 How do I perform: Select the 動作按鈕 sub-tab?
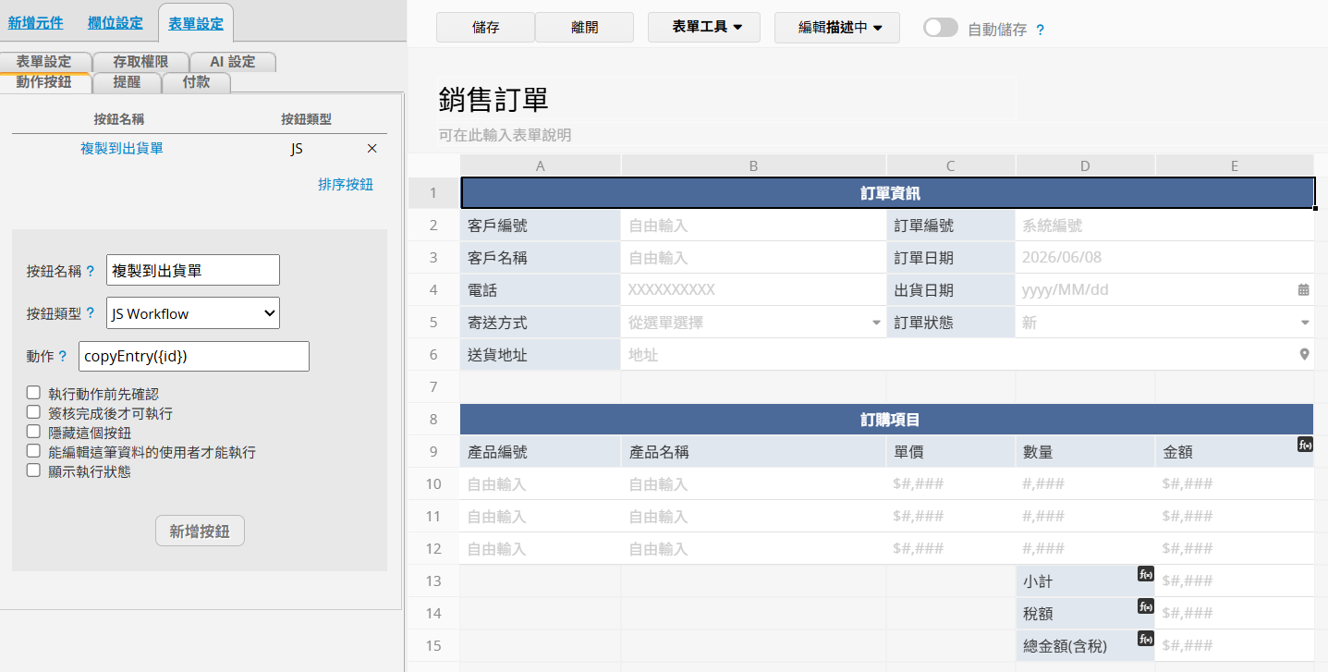43,81
